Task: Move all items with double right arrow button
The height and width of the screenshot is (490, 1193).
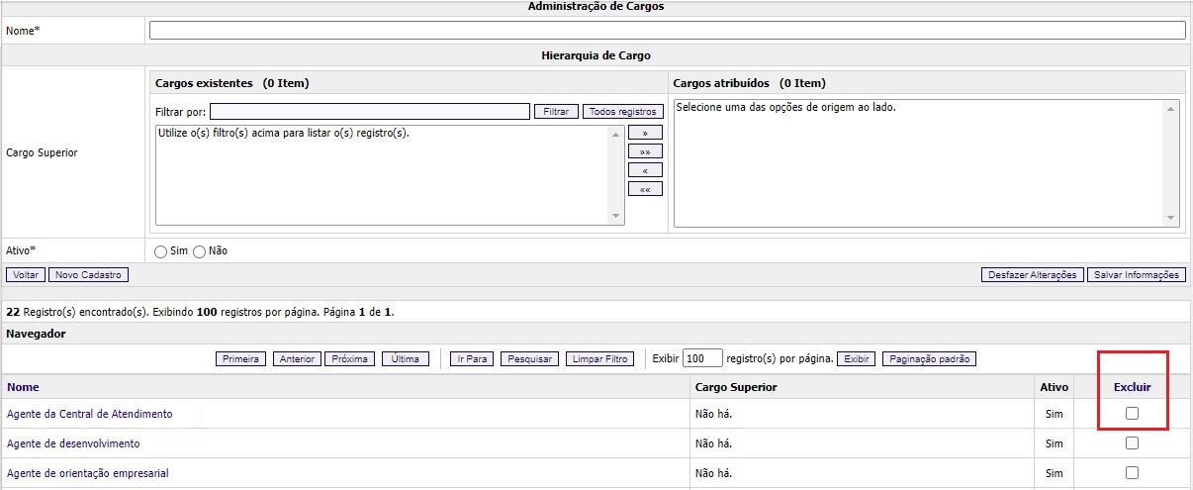Action: 645,151
